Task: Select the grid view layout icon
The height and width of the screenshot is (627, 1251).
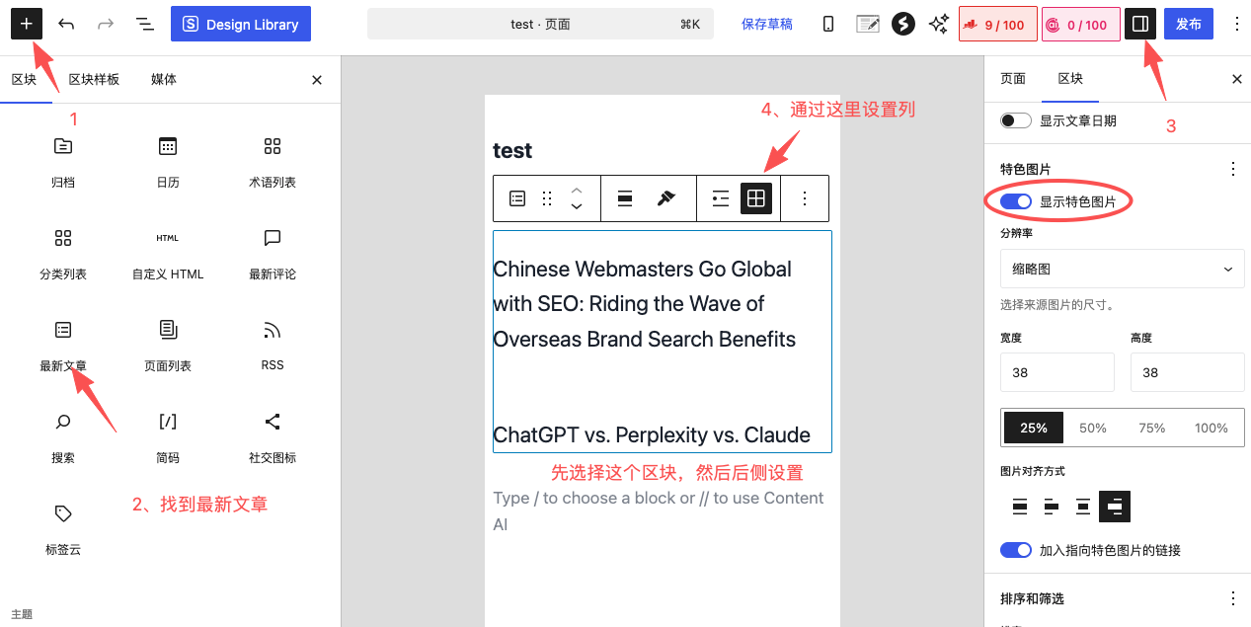Action: (x=755, y=198)
